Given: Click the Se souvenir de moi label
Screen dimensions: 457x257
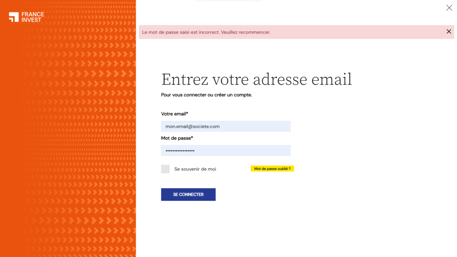Looking at the screenshot, I should point(195,169).
